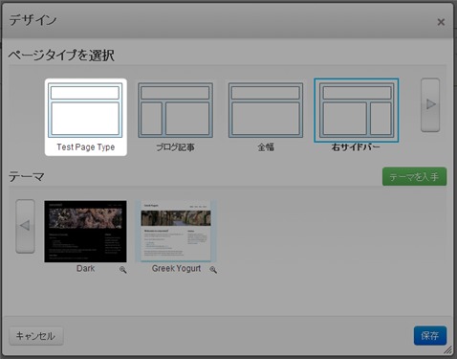Click the 右サイドバー label text
The height and width of the screenshot is (359, 457).
[x=356, y=147]
